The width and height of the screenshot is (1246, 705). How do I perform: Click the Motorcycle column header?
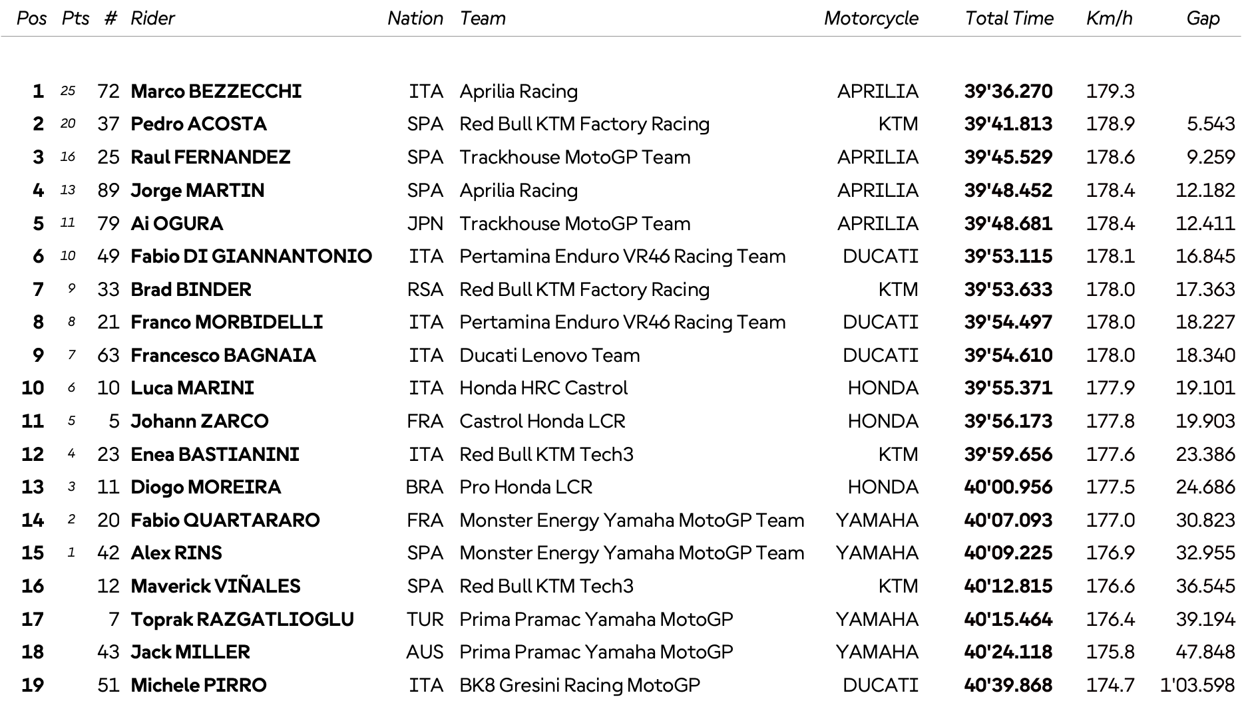[871, 18]
